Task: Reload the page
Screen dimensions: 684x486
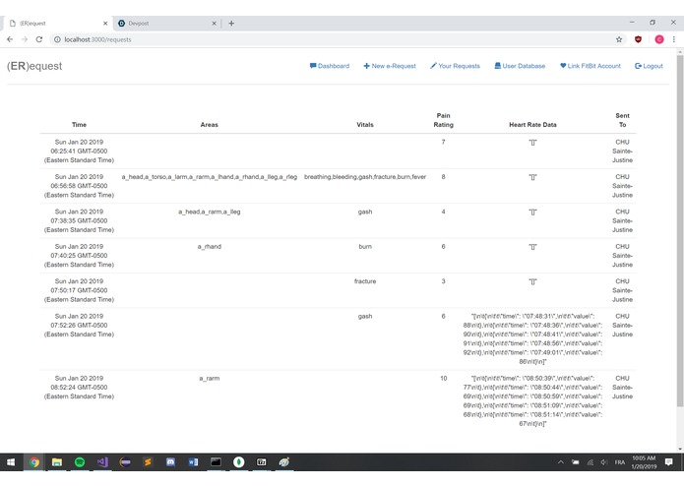Action: (x=38, y=39)
